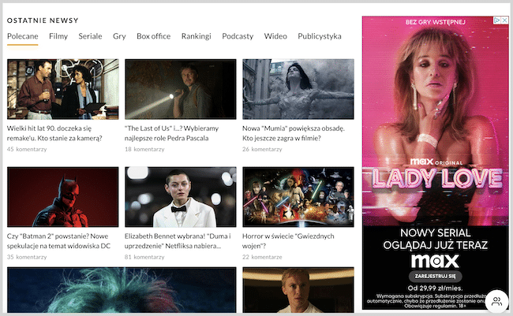Viewport: 513px width, 316px height.
Task: Open the Box office tab
Action: tap(153, 36)
